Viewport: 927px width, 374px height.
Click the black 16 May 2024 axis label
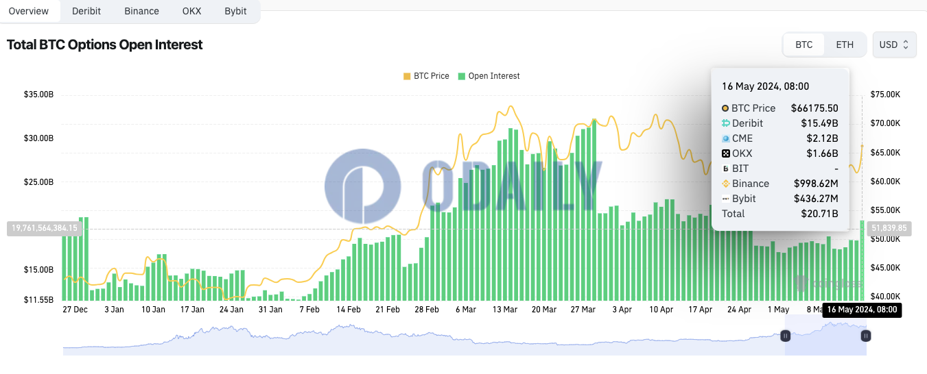pyautogui.click(x=862, y=310)
